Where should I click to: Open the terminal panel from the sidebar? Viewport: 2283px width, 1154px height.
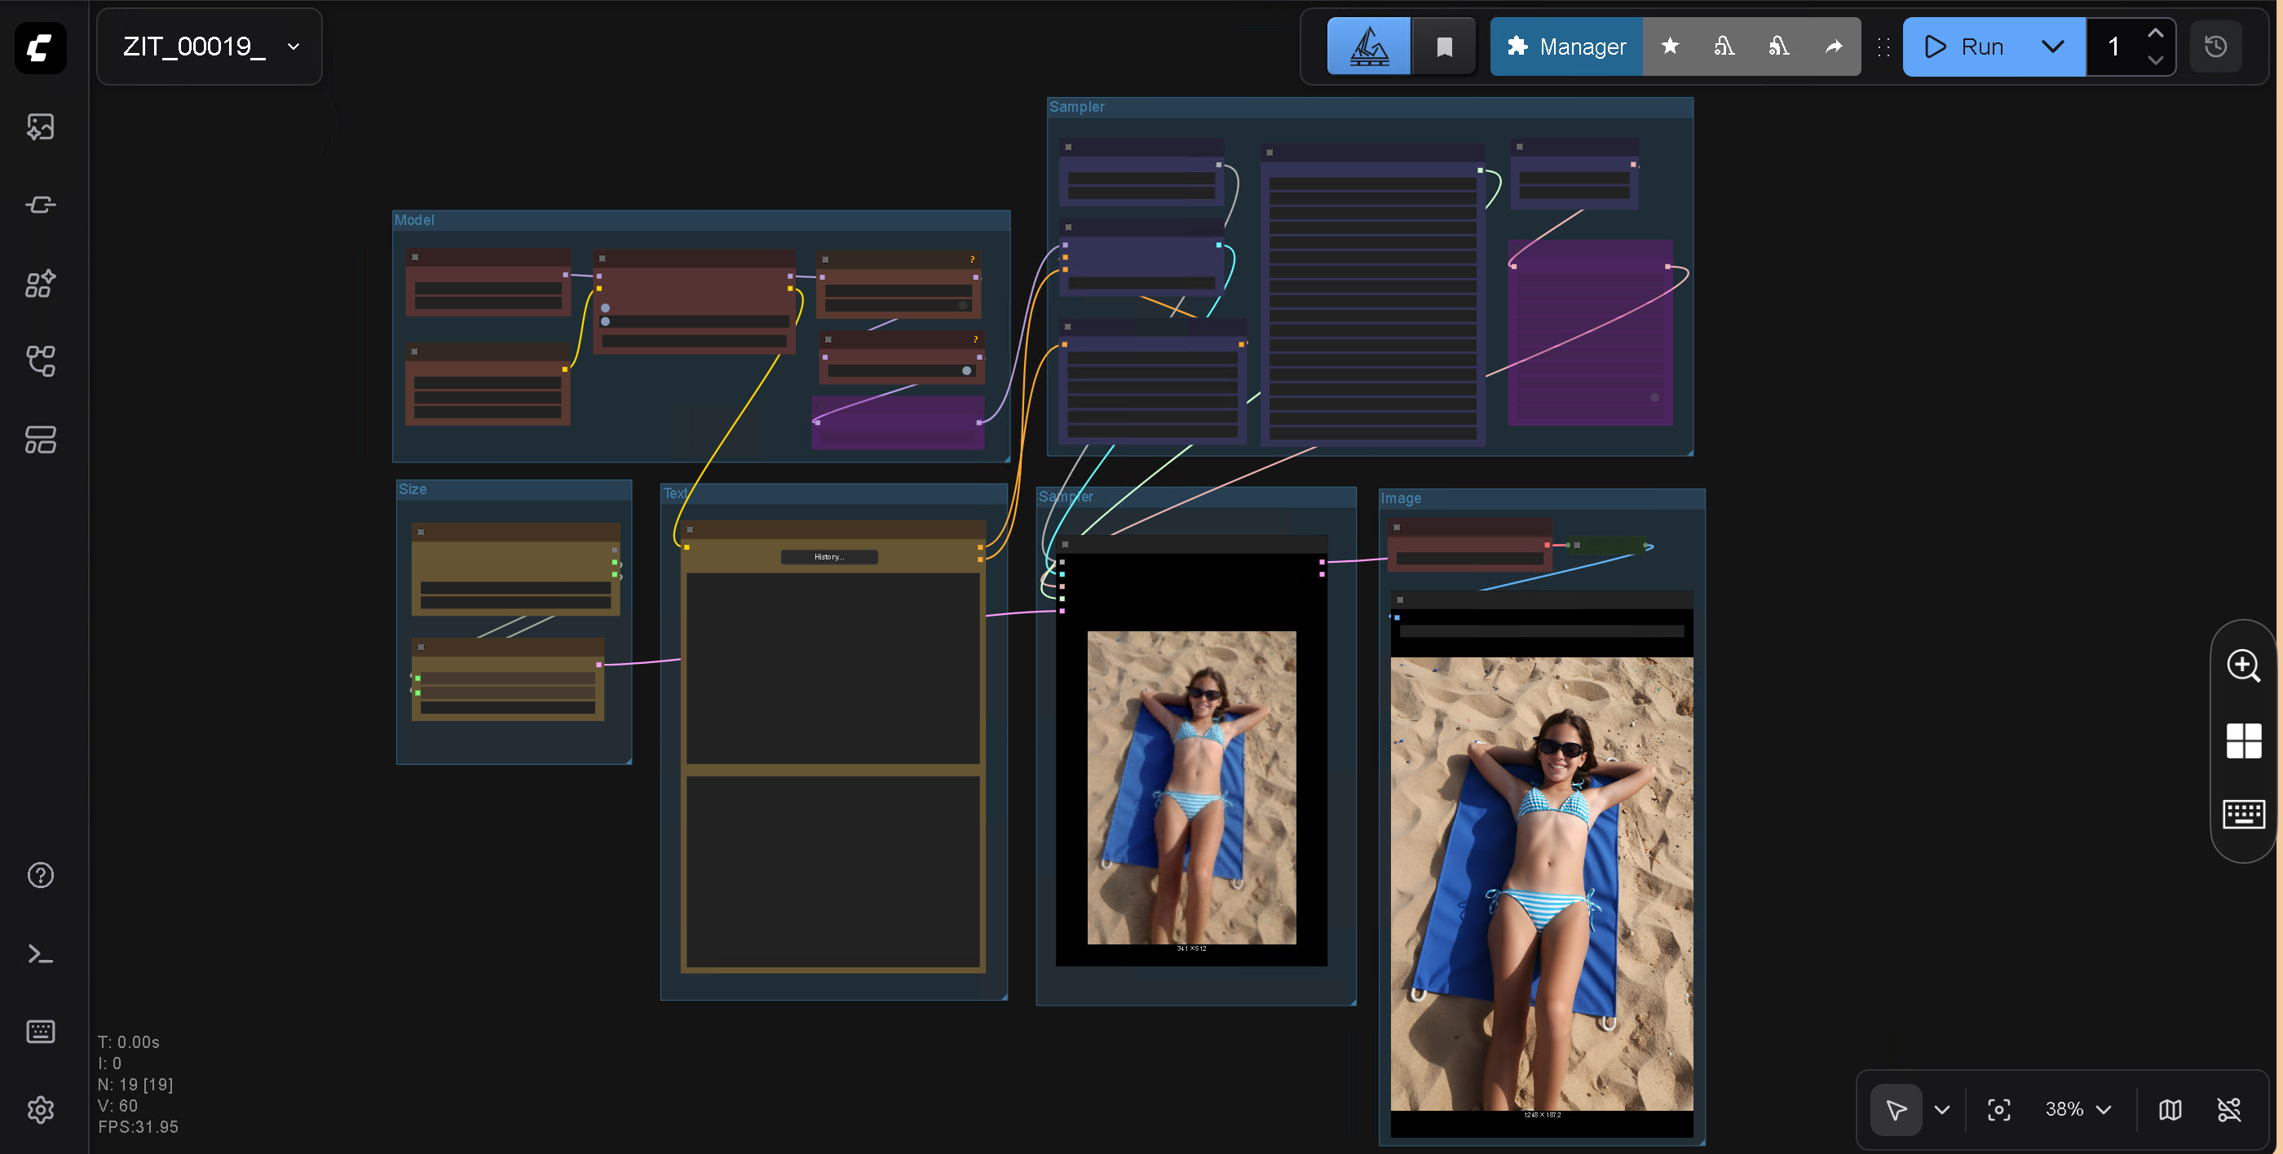click(x=41, y=953)
